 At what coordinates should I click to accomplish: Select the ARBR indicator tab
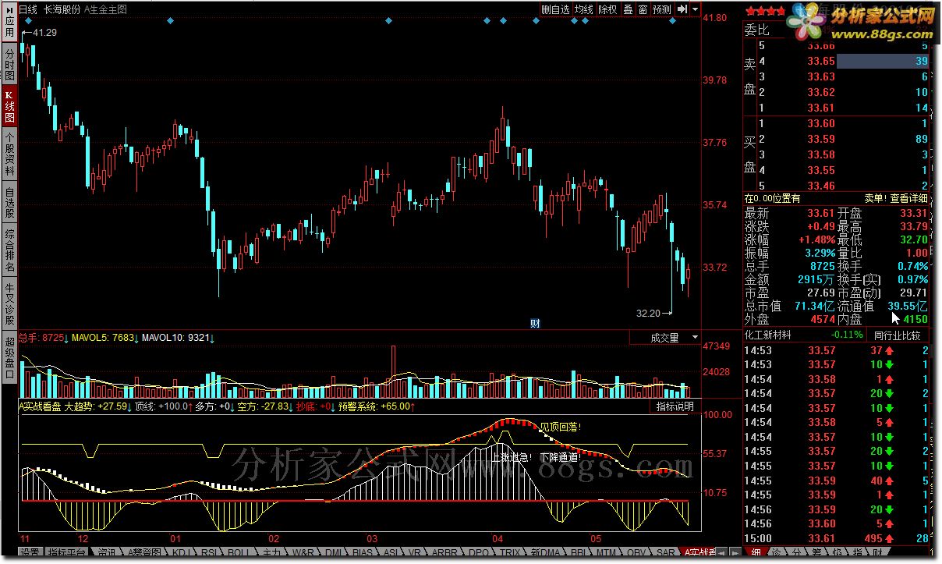tap(444, 553)
